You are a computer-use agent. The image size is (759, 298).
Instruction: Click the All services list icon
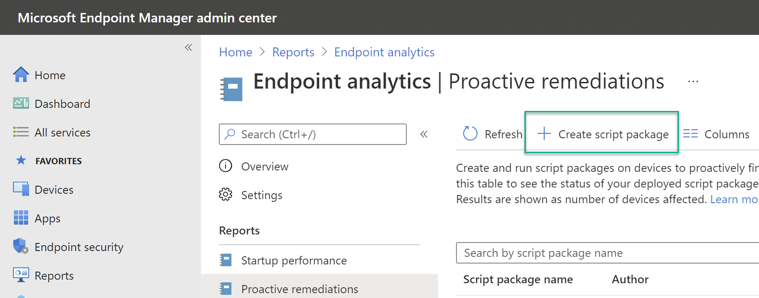(x=21, y=132)
